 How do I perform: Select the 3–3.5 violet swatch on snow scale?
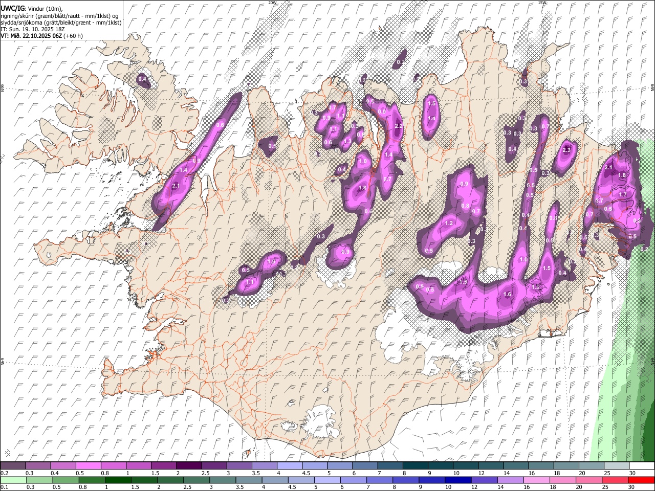[238, 465]
